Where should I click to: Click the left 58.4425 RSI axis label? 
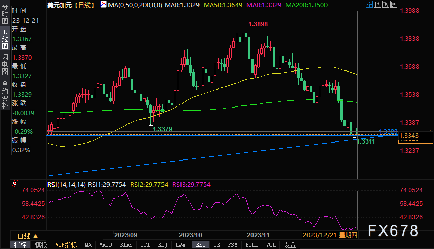coord(33,204)
